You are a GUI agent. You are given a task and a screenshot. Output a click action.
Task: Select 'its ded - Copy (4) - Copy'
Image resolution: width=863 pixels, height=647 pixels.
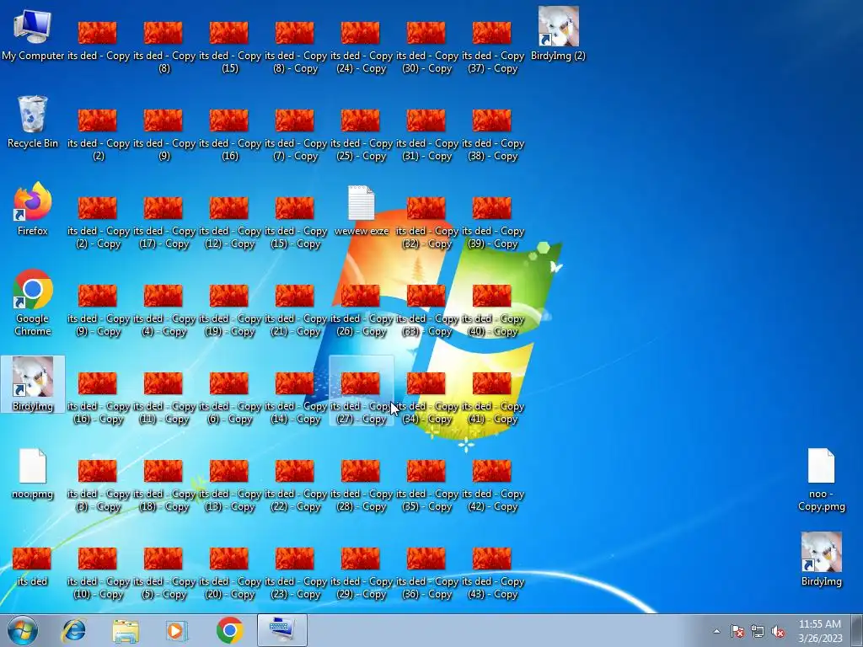point(163,310)
